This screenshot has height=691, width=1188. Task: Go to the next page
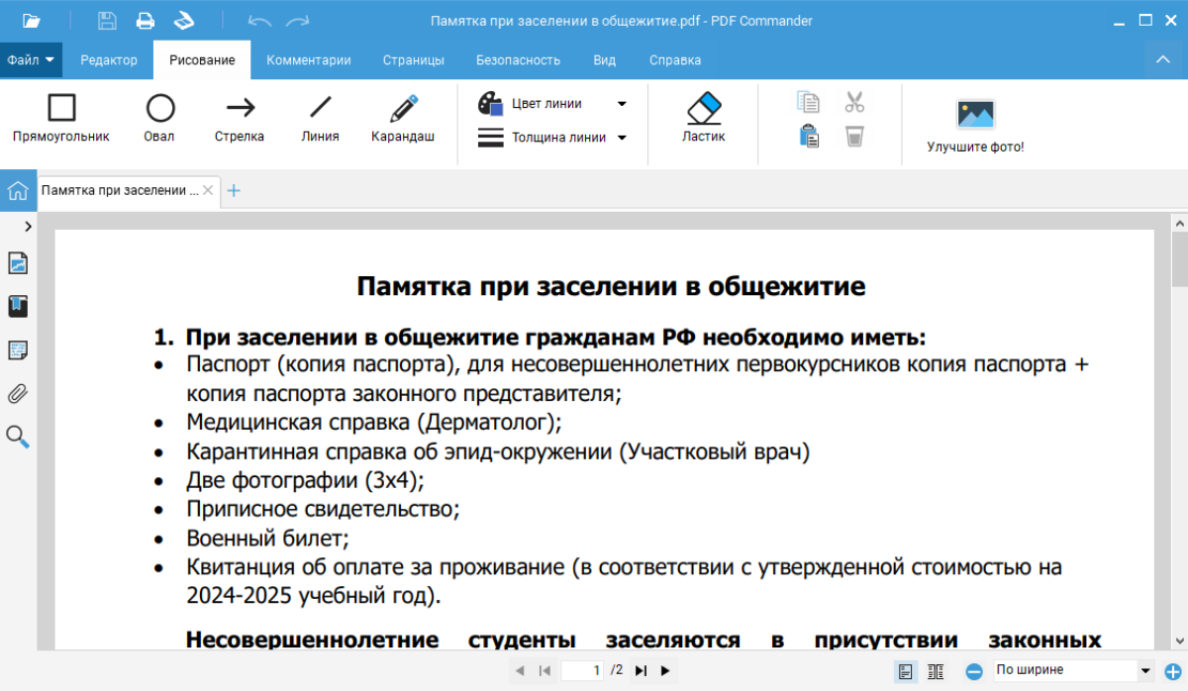click(665, 671)
